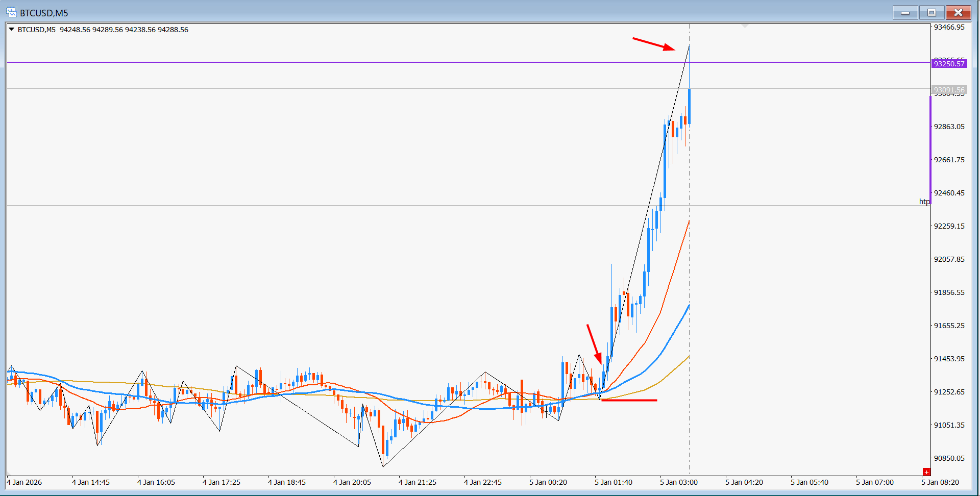Click the 4 Jan 17:25 time label

[222, 482]
